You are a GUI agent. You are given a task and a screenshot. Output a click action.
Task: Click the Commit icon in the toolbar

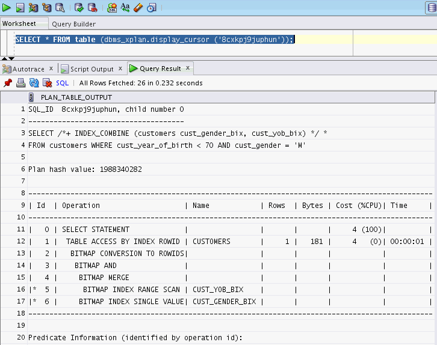click(79, 8)
